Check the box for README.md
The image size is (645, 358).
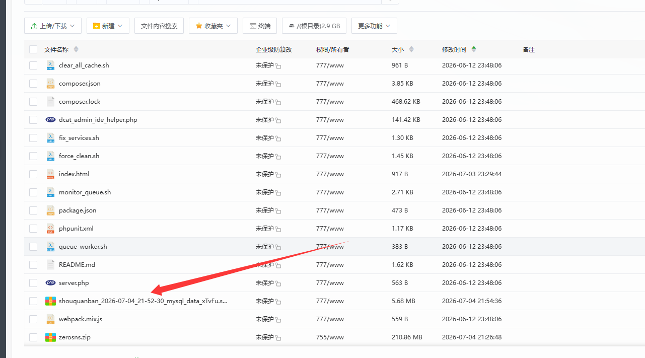[x=33, y=264]
